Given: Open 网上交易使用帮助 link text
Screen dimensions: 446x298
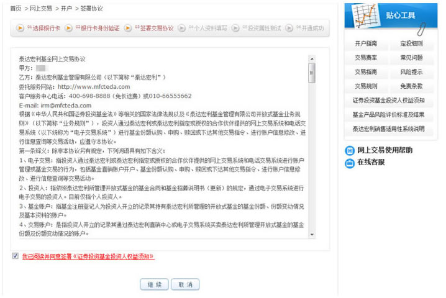Looking at the screenshot, I should [x=385, y=150].
